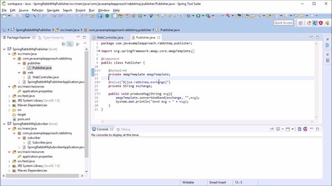Minimize the Package Explorer panel
The width and height of the screenshot is (332, 186).
[x=78, y=37]
